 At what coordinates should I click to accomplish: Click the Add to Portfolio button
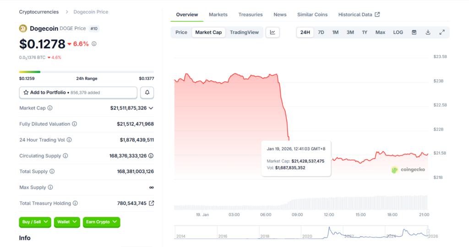[x=78, y=93]
